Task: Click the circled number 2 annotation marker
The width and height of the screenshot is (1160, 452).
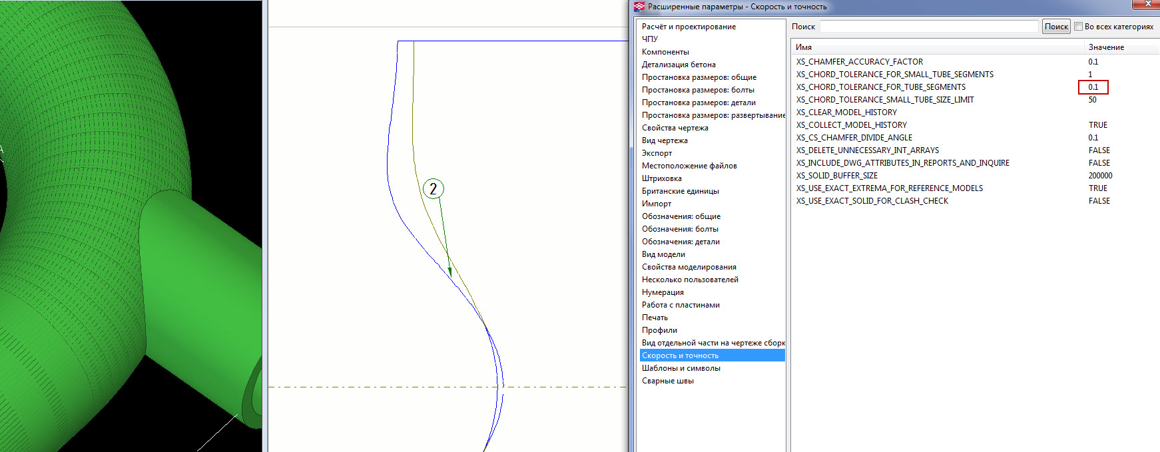Action: [434, 189]
